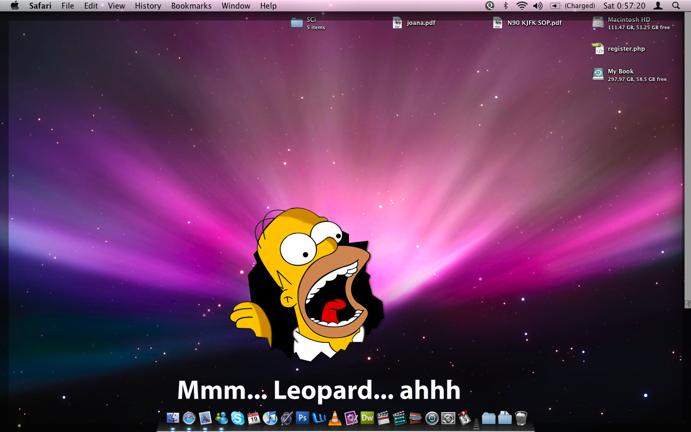Click the icon right of System Preferences
Image resolution: width=691 pixels, height=432 pixels.
[x=464, y=418]
